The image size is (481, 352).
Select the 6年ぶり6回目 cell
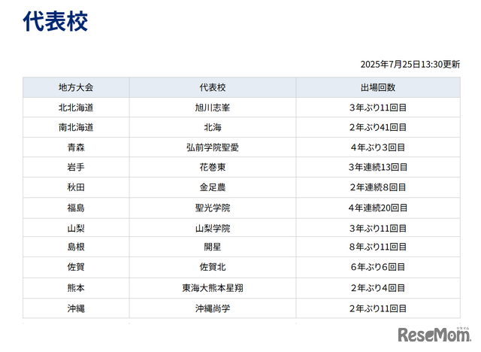coord(378,267)
